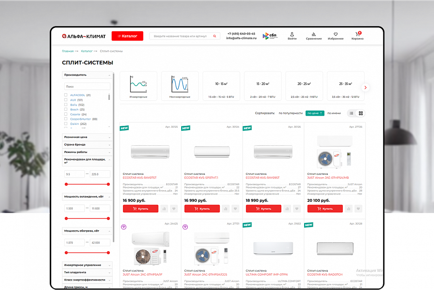The image size is (434, 290).
Task: Click the heating power slider minimum handle
Action: click(x=66, y=253)
